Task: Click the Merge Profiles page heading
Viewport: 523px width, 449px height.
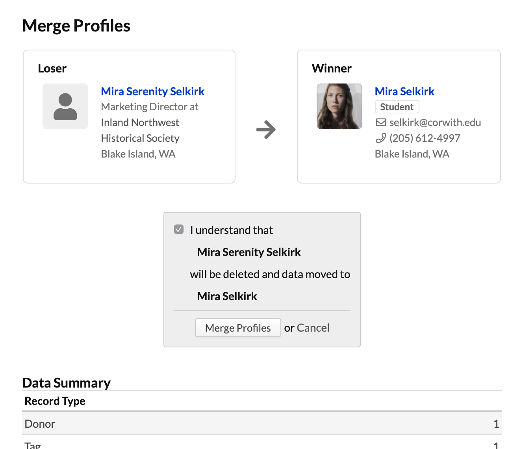Action: 76,26
